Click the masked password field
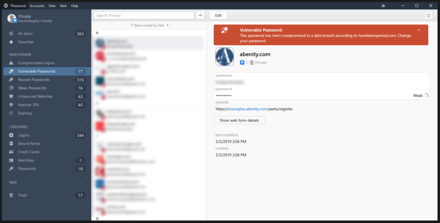440x223 pixels. coord(223,95)
